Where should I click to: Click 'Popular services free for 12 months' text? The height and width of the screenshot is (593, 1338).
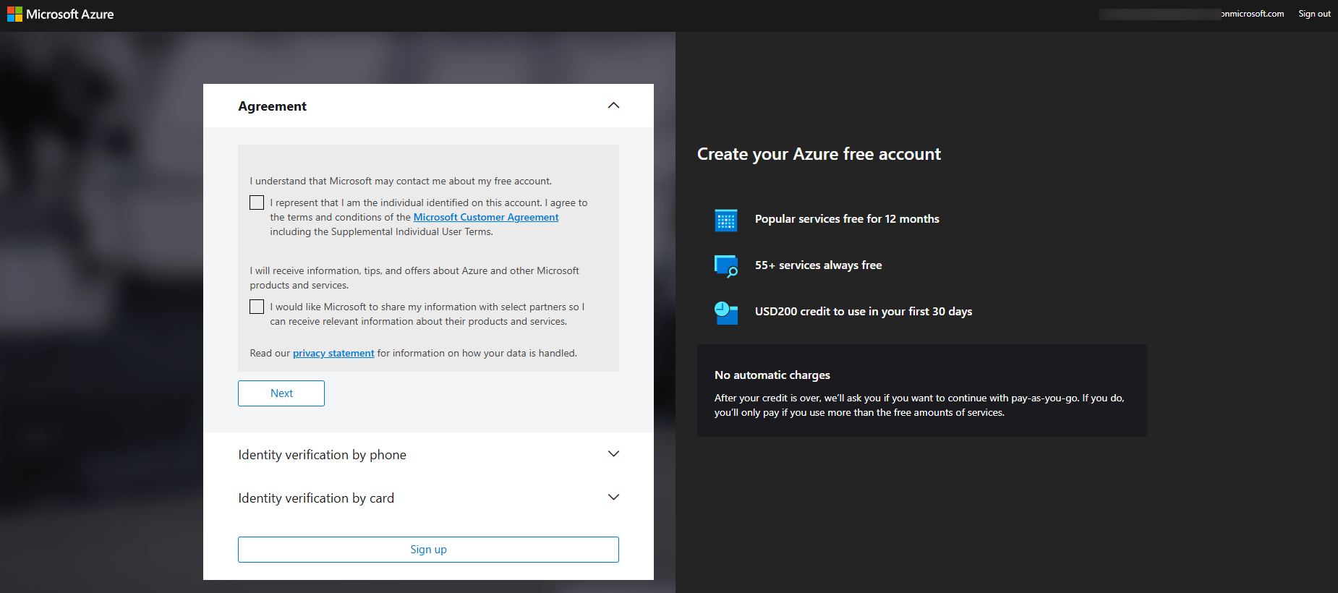coord(847,219)
